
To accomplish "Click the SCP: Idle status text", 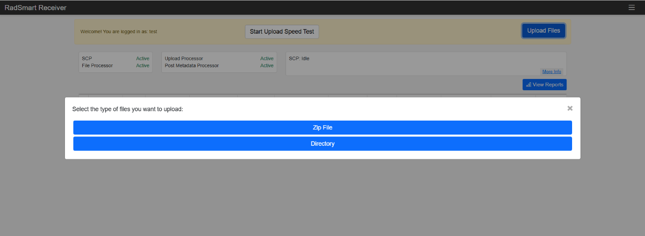I will 299,58.
